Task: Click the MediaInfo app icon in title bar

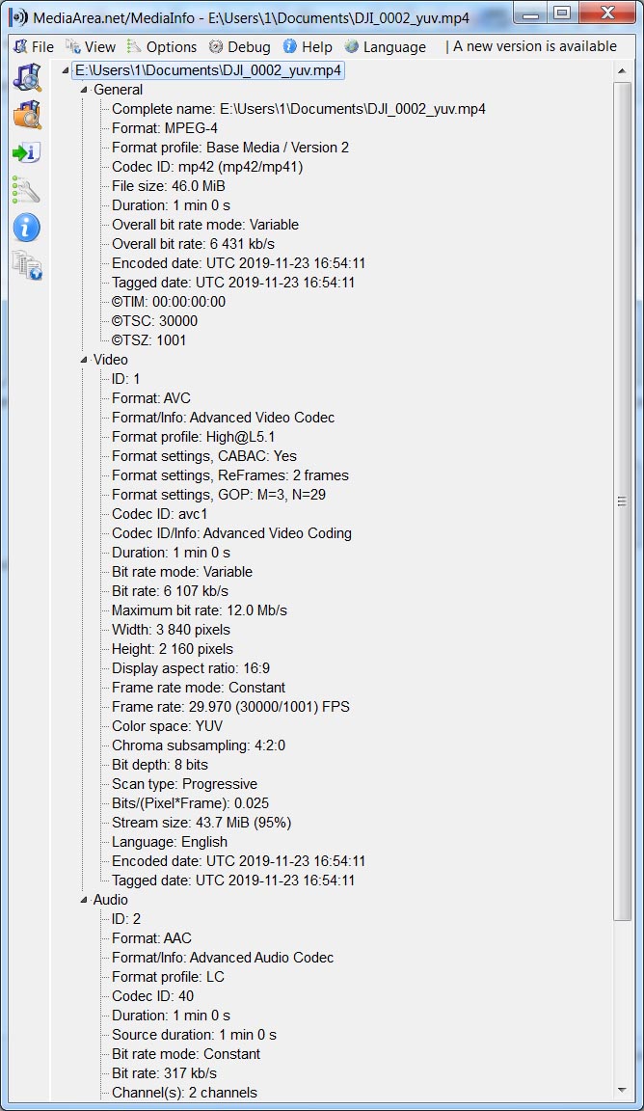Action: point(18,17)
